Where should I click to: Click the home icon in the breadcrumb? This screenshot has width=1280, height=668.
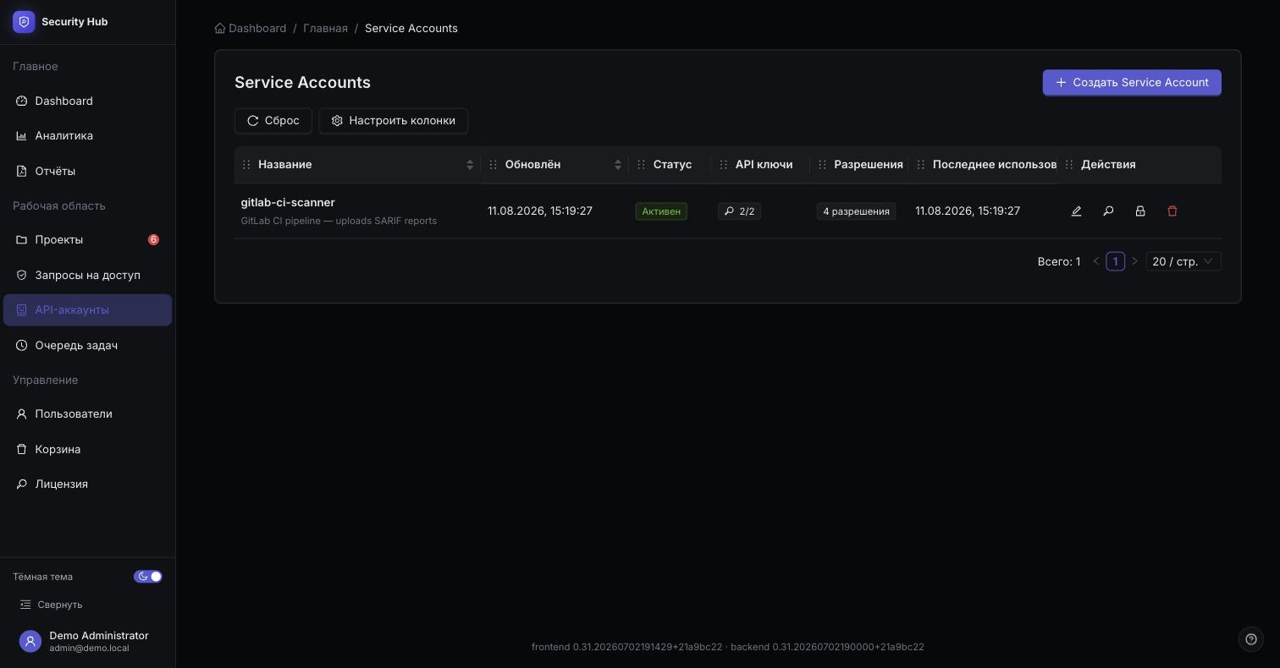tap(220, 29)
